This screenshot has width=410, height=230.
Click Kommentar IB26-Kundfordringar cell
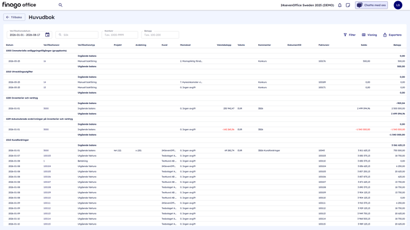pyautogui.click(x=269, y=150)
